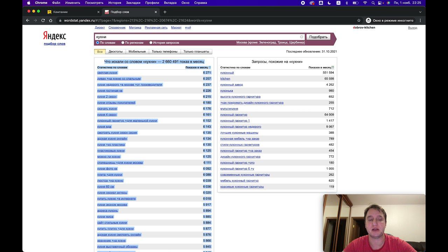Switch to the Мобильные tab
The width and height of the screenshot is (448, 252).
click(x=137, y=51)
